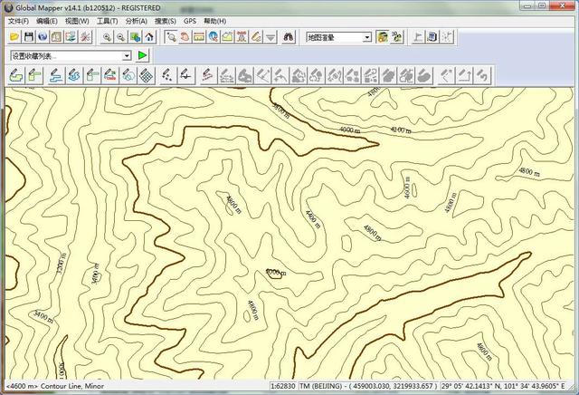
Task: Toggle hill shading icon next to shader dropdown
Action: (382, 37)
